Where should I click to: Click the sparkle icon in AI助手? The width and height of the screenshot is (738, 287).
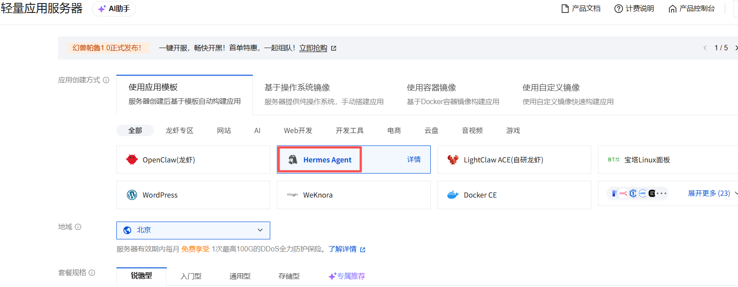(x=102, y=9)
